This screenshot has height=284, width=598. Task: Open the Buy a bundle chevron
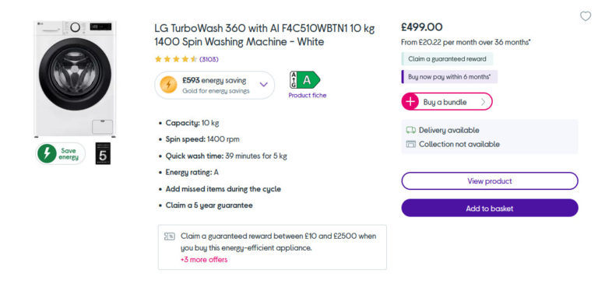483,102
